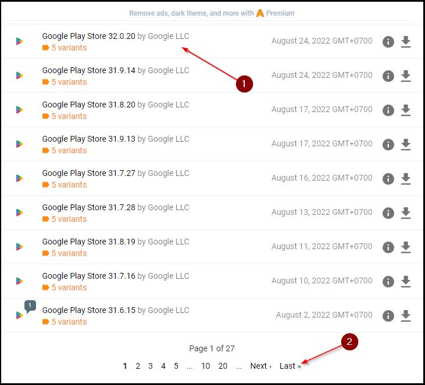Open Google Play Store 32.0.20 title link

tap(88, 36)
